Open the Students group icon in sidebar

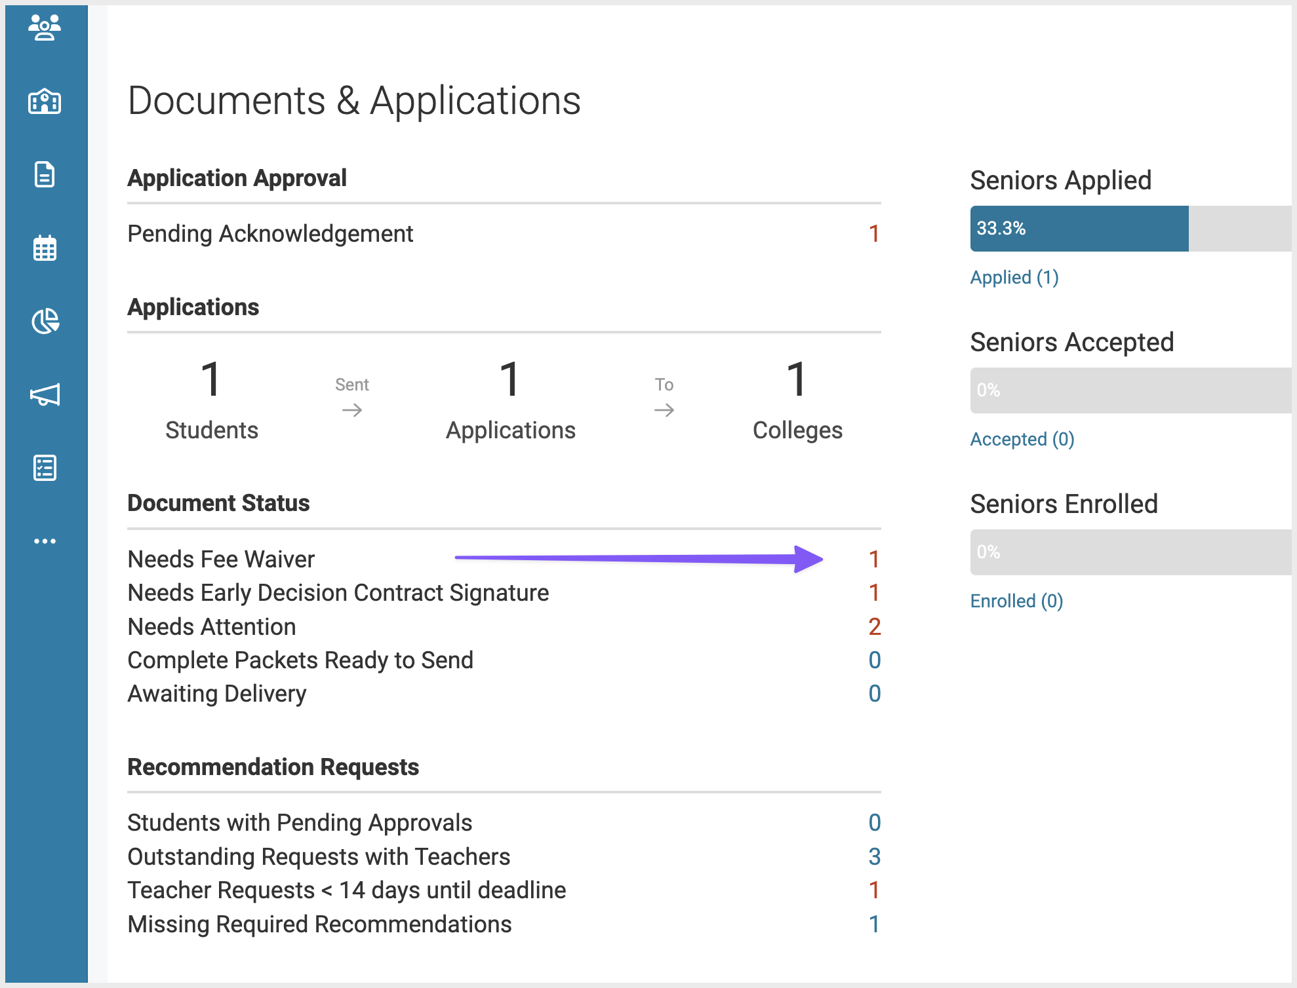[45, 28]
